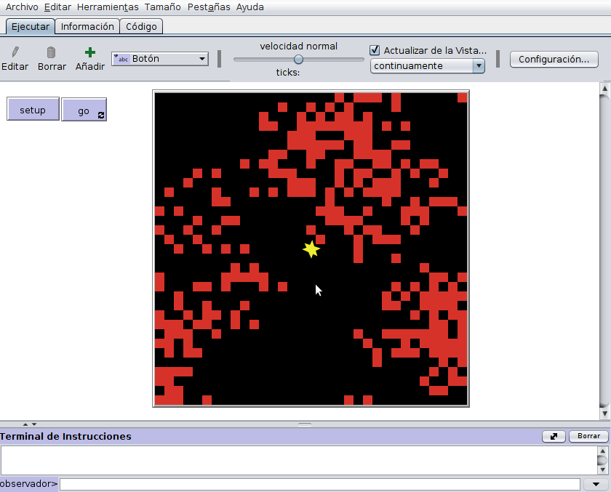611x492 pixels.
Task: Open the Tamaño menu
Action: tap(162, 7)
